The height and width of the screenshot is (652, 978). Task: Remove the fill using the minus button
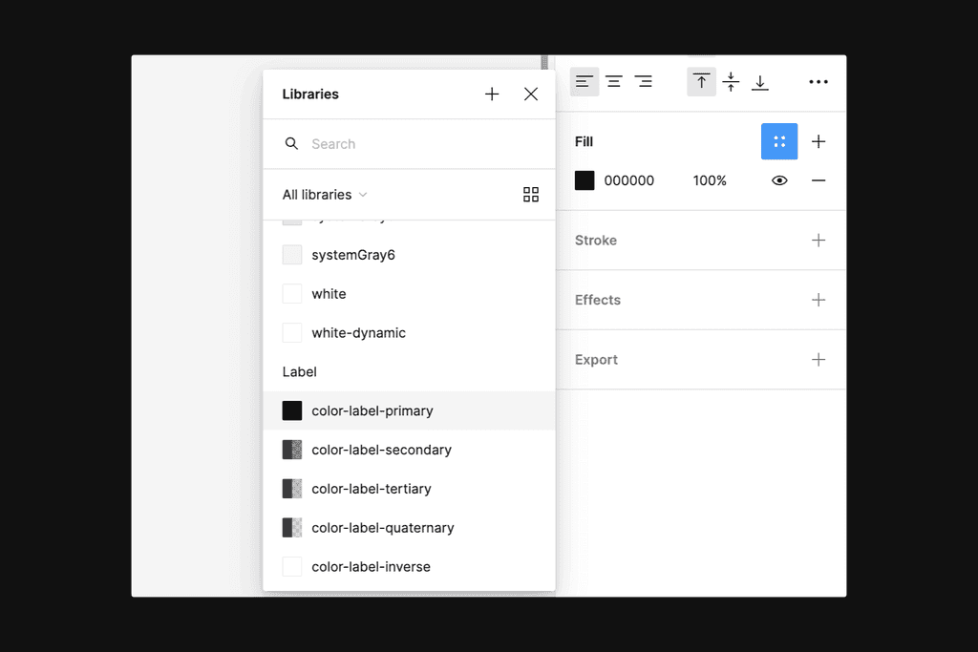pos(819,179)
